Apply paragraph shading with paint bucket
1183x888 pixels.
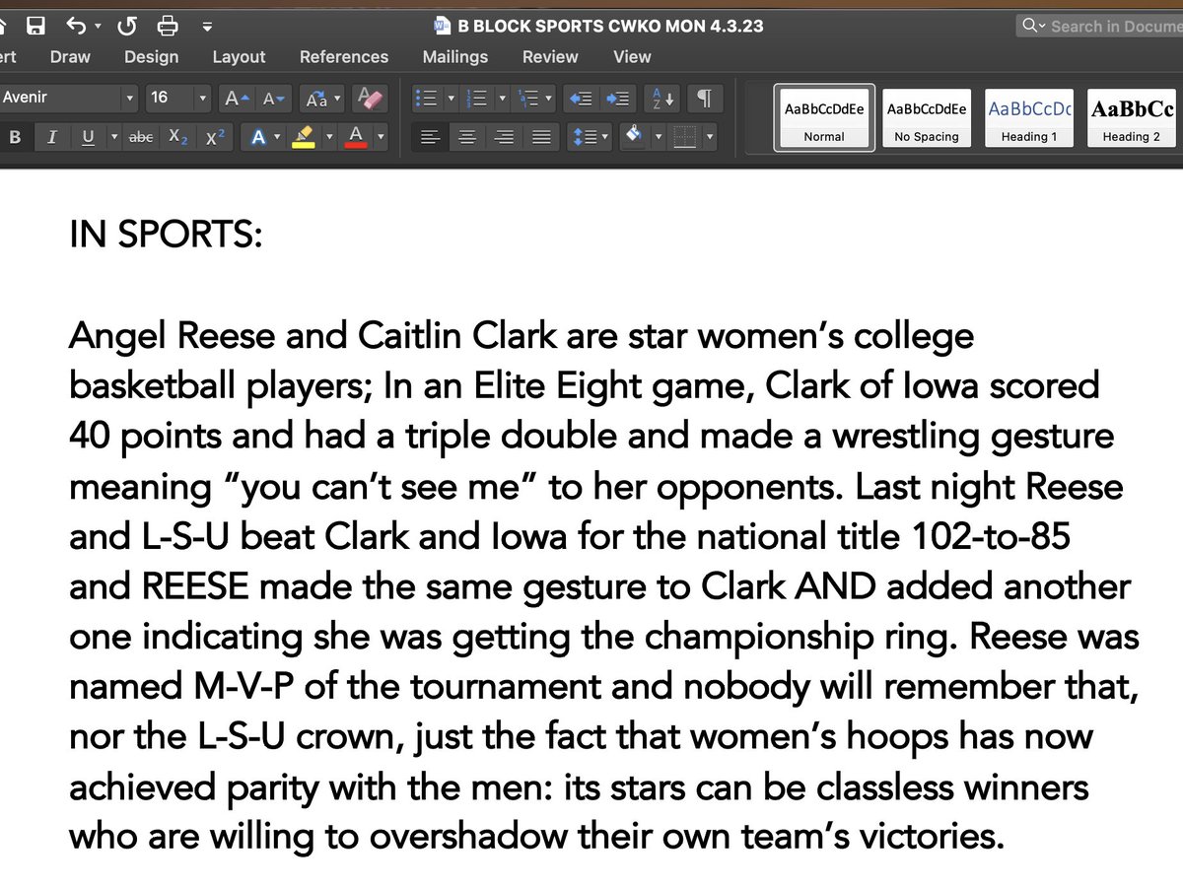(635, 137)
